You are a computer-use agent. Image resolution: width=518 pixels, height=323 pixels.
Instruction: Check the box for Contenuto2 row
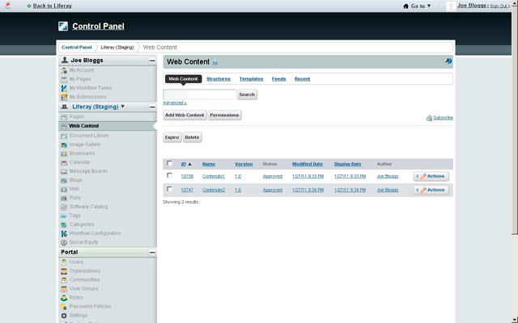[x=169, y=189]
